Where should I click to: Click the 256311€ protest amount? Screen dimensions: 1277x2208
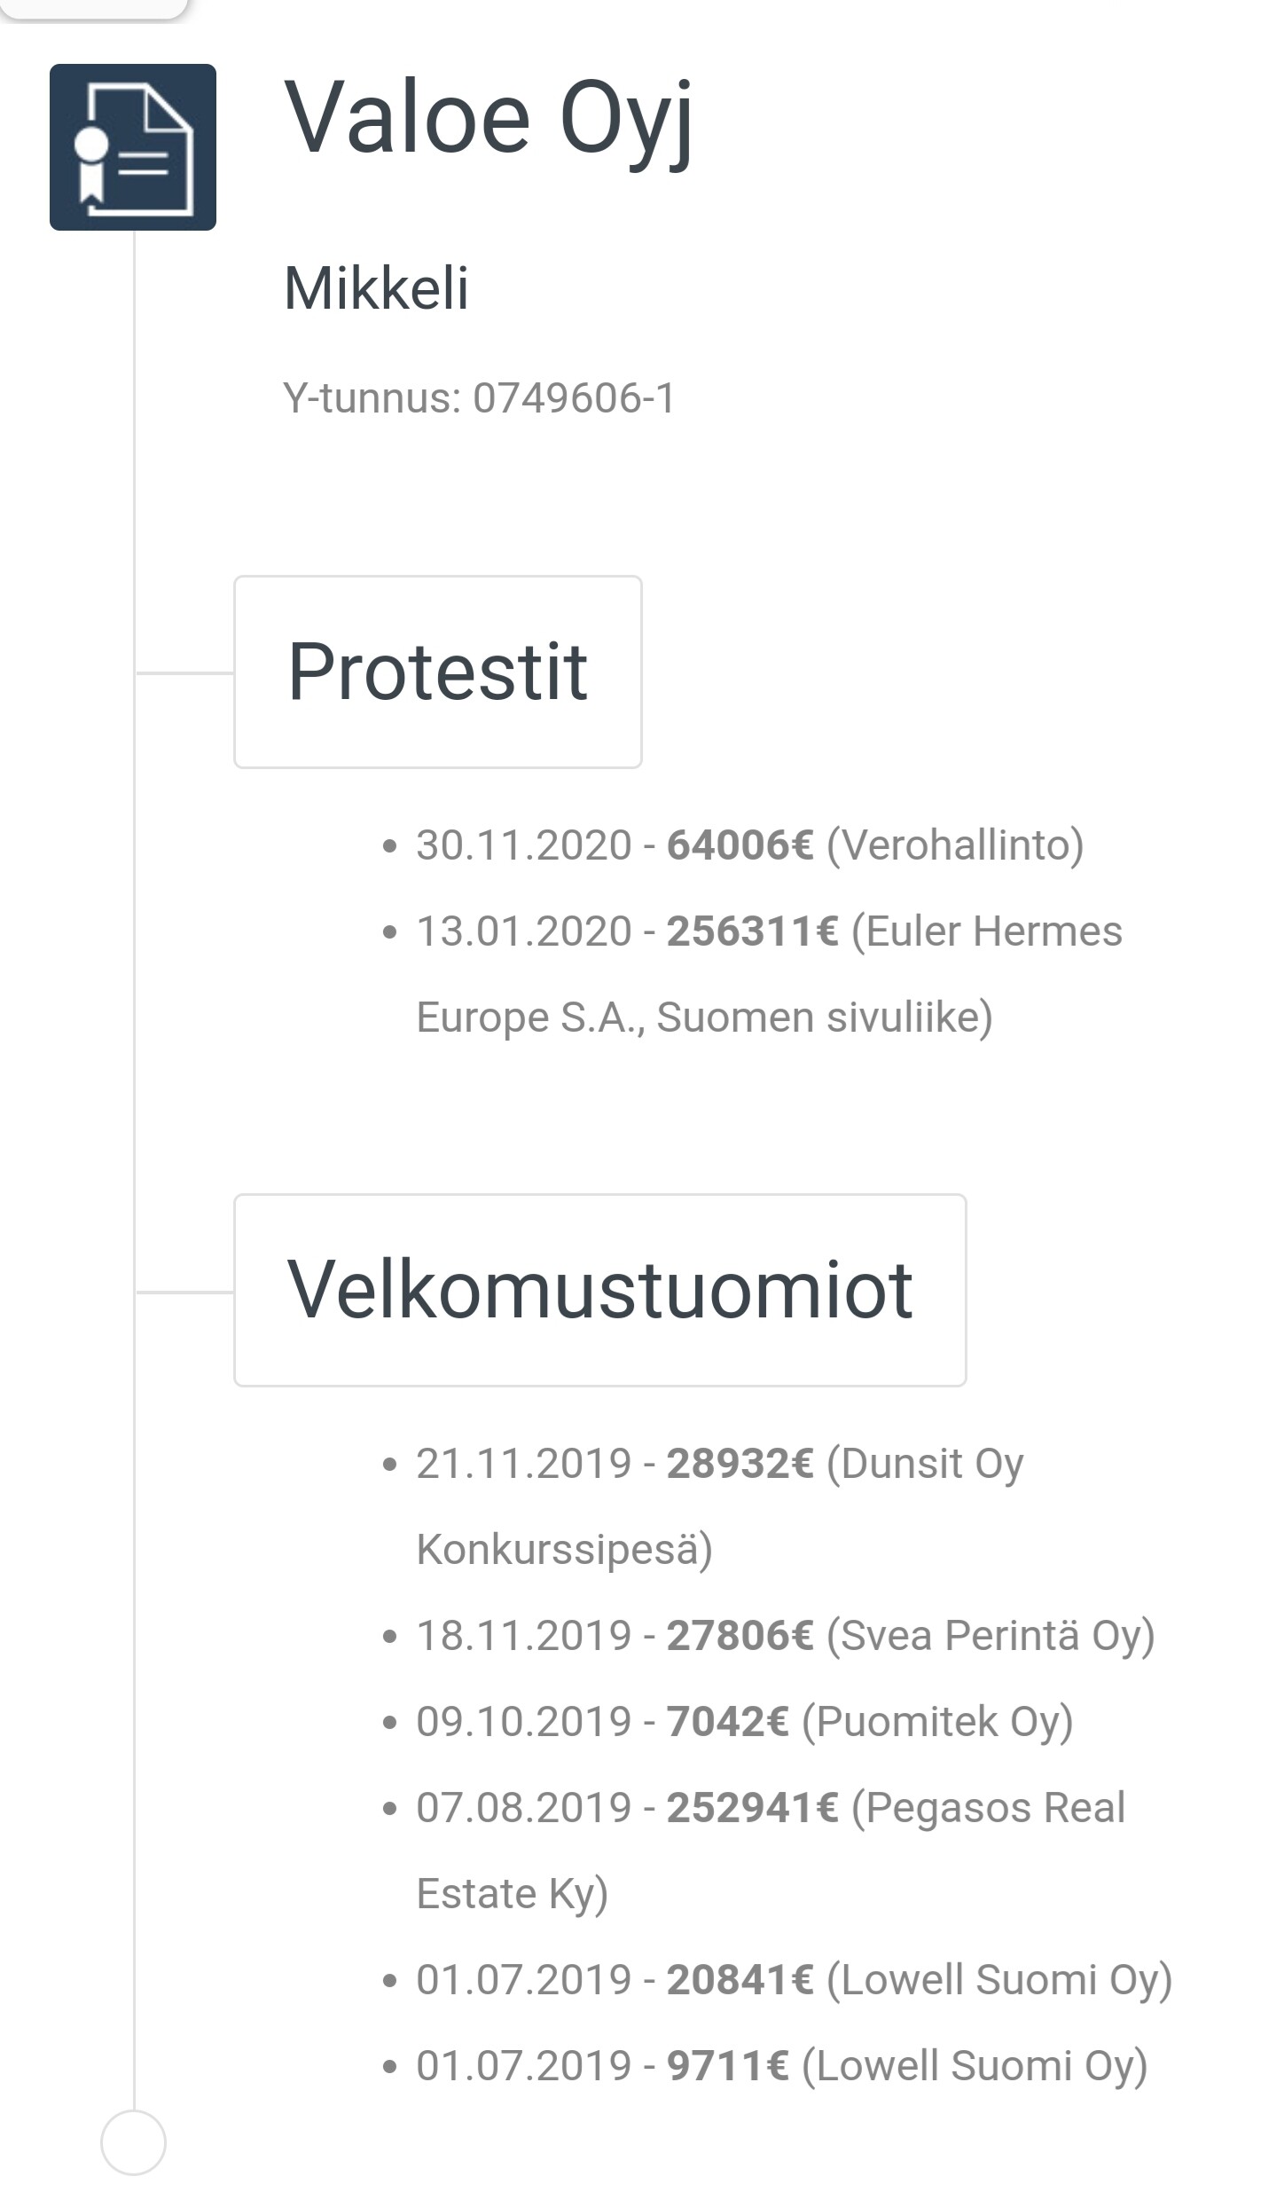[x=752, y=931]
